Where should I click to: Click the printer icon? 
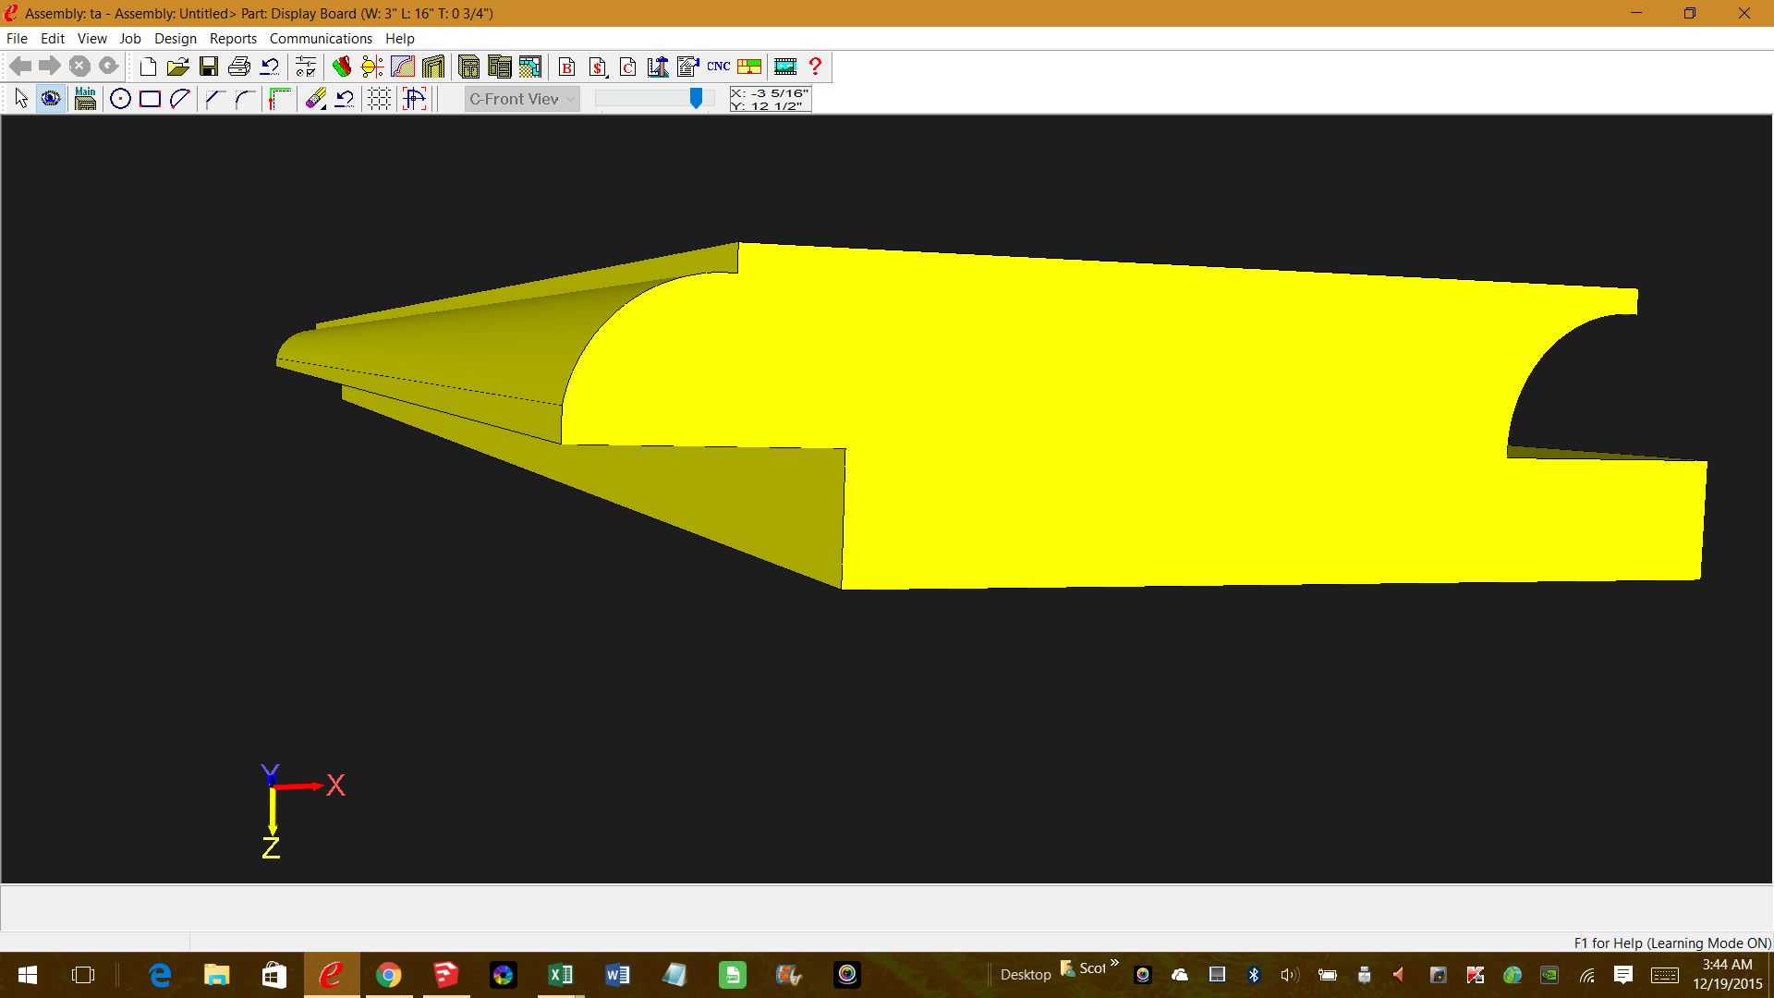[x=239, y=67]
